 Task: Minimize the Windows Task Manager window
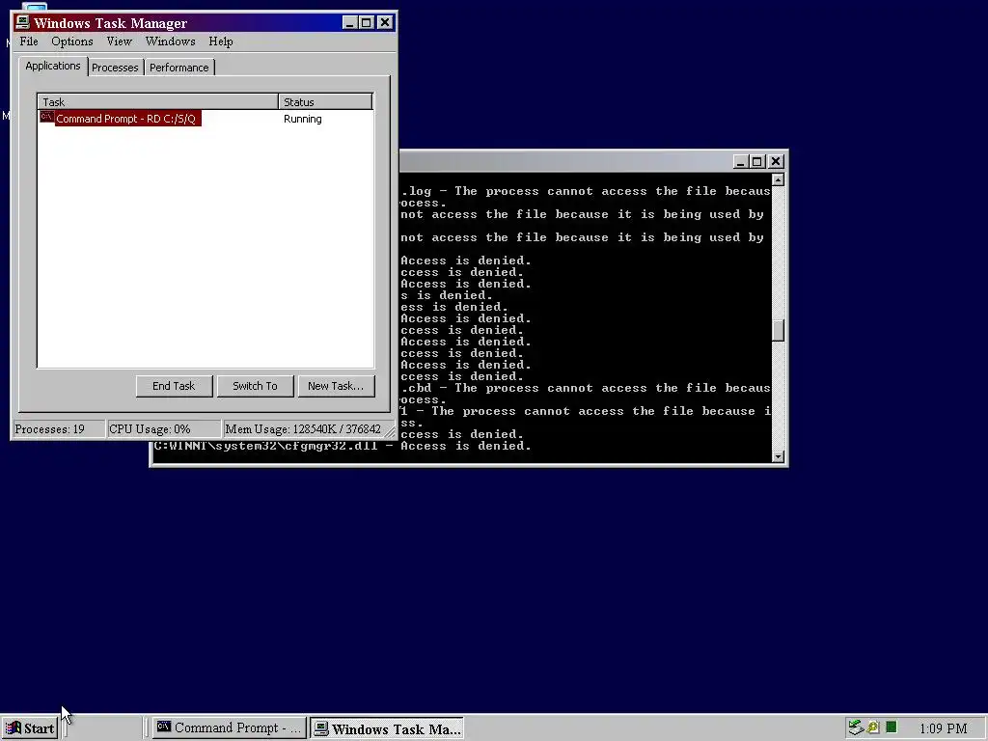click(349, 23)
